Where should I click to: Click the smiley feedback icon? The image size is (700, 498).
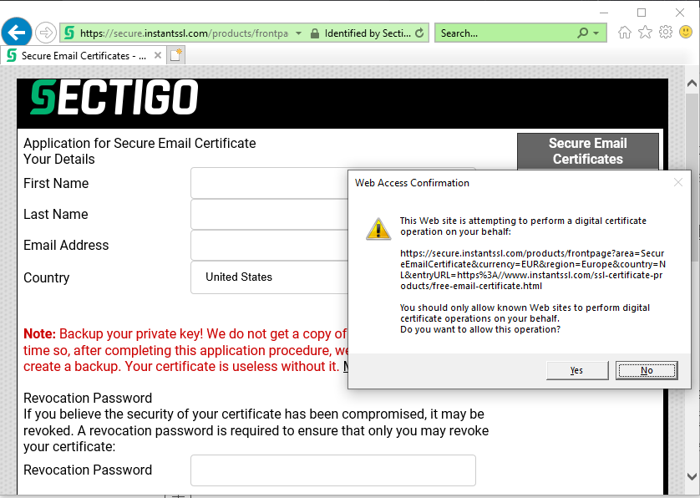pyautogui.click(x=686, y=32)
